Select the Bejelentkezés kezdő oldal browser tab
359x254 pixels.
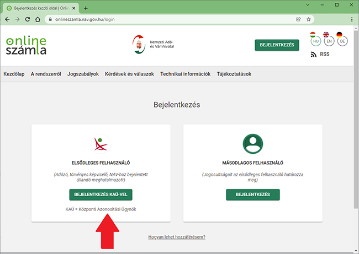[41, 8]
